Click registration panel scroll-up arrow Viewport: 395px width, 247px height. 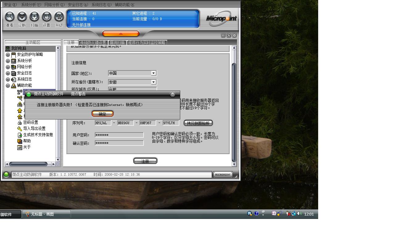[234, 48]
